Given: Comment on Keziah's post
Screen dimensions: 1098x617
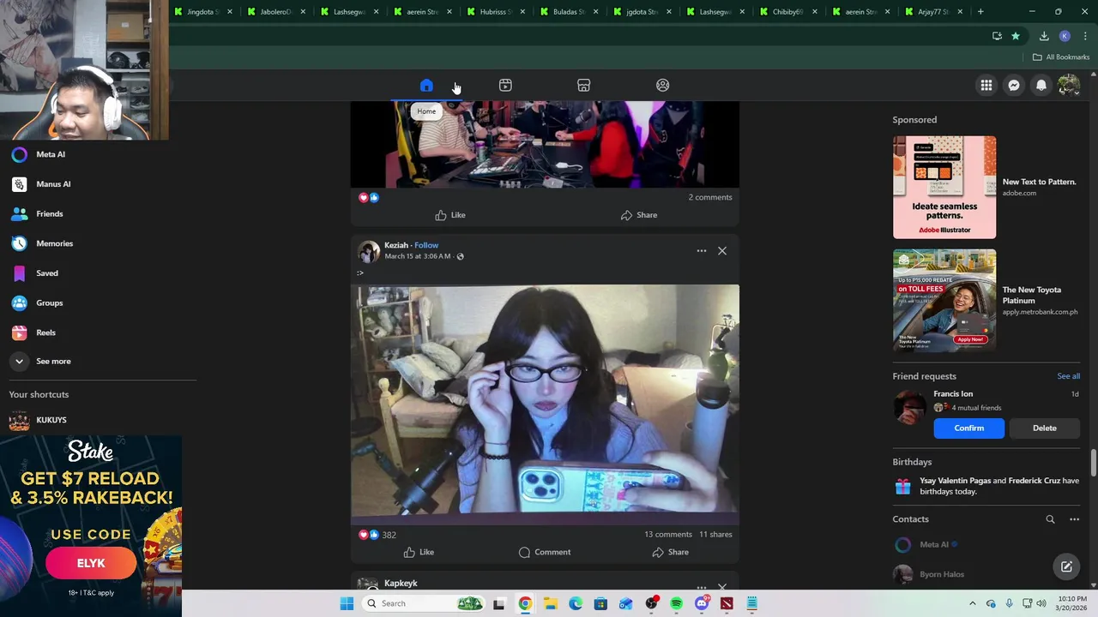Looking at the screenshot, I should (545, 552).
